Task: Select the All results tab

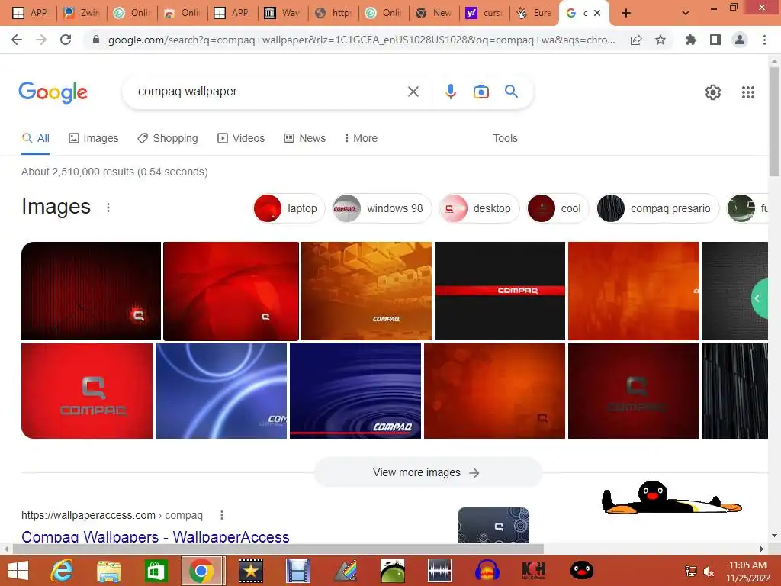Action: tap(35, 138)
